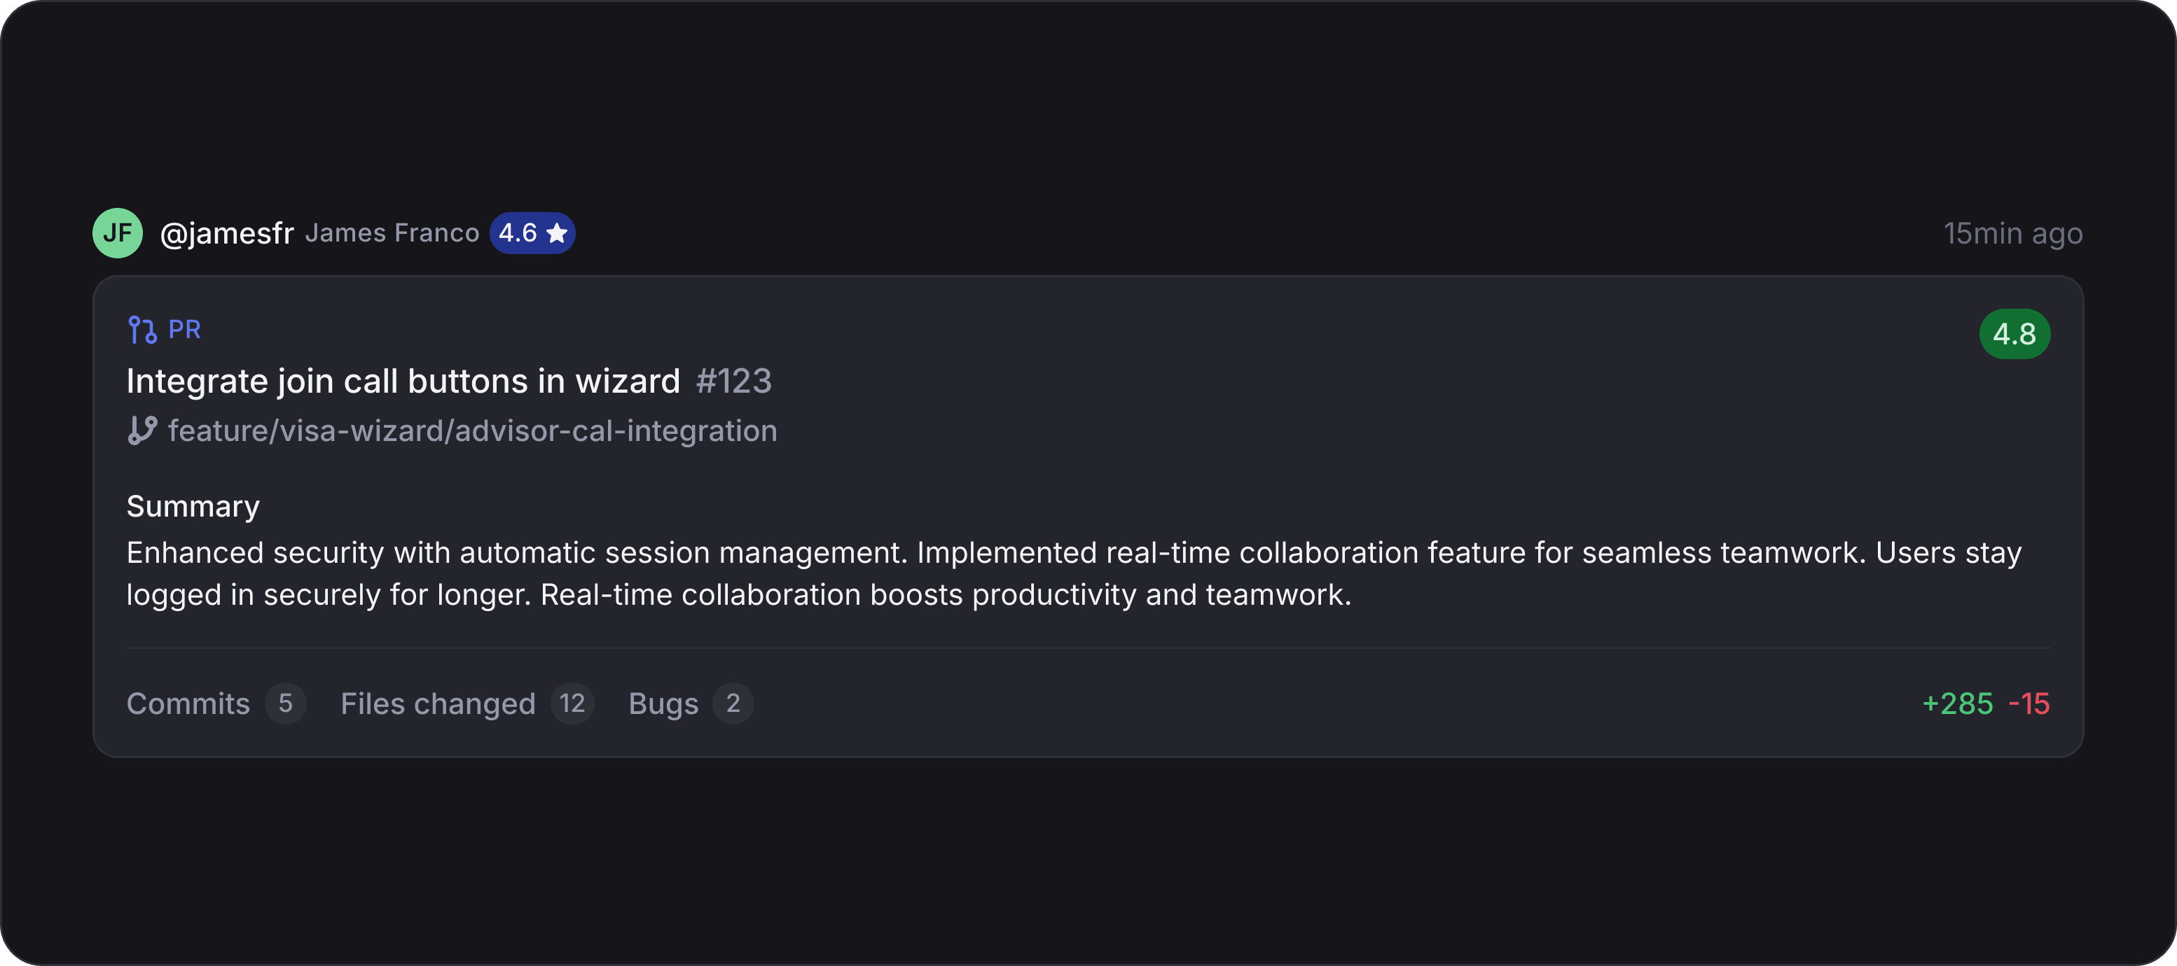The height and width of the screenshot is (966, 2177).
Task: Click the PR title Integrate join call buttons in wizard
Action: click(402, 380)
